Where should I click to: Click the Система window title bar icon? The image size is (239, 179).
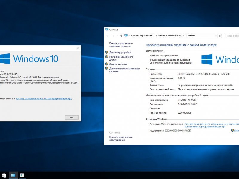107,30
